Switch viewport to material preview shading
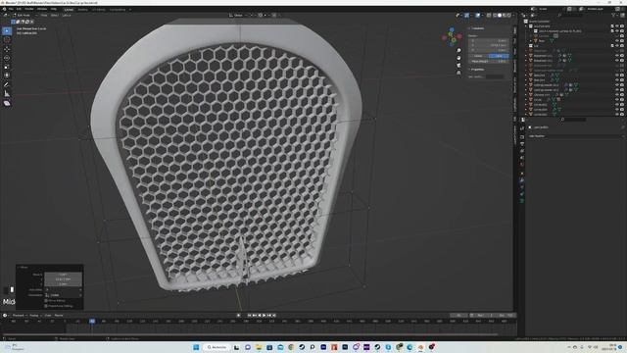The width and height of the screenshot is (627, 353). point(505,16)
